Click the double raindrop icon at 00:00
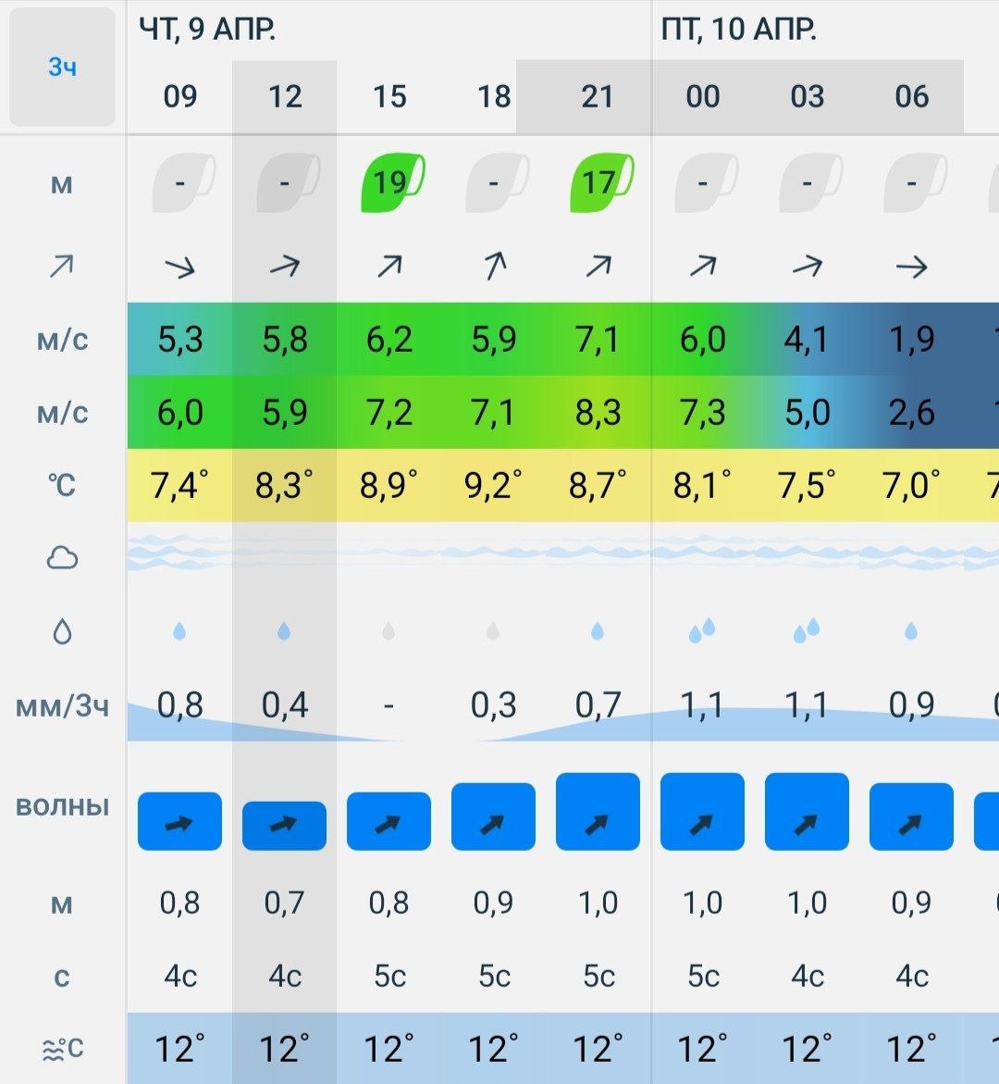The width and height of the screenshot is (999, 1084). (702, 631)
